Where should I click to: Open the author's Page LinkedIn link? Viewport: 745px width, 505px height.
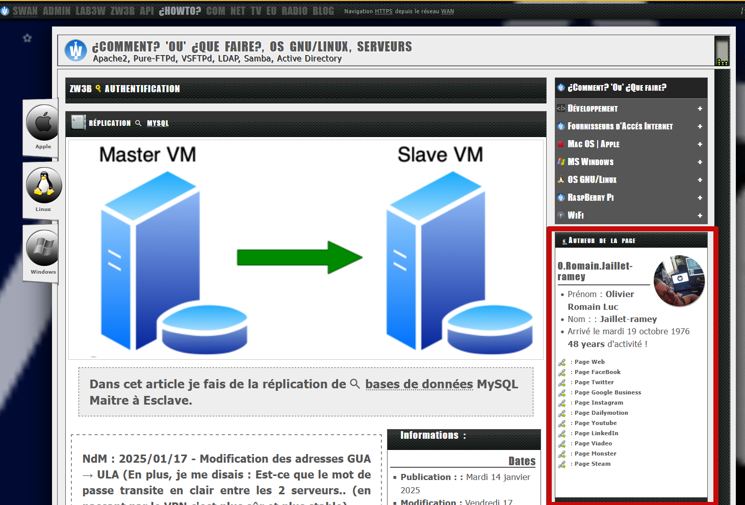tap(596, 433)
